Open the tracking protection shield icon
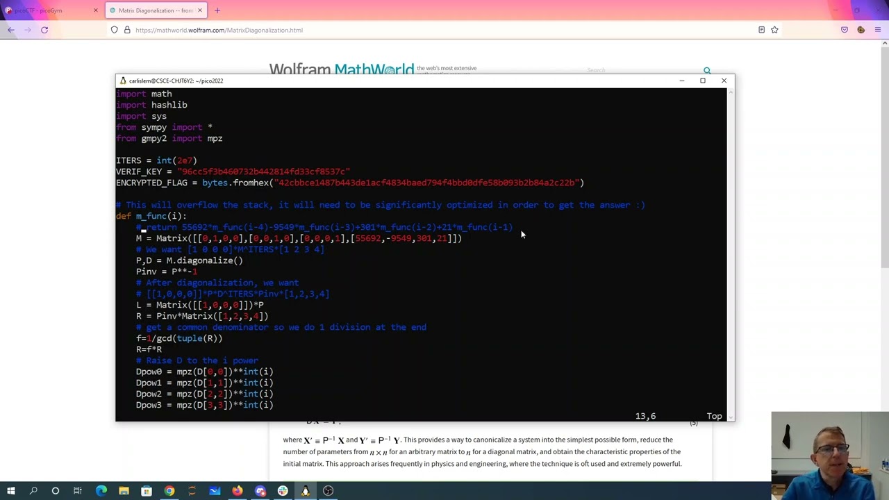Screen dimensions: 889x500 [115, 30]
